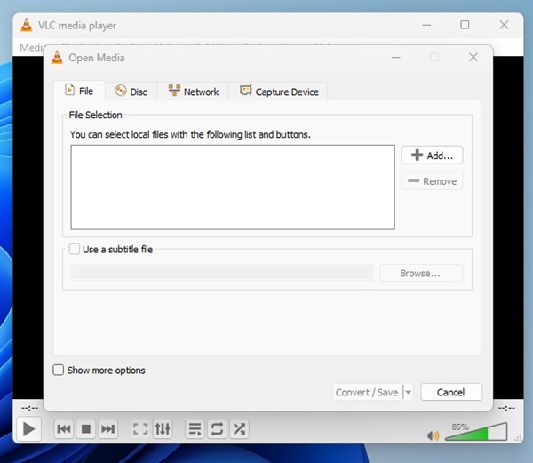This screenshot has height=463, width=533.
Task: Mute audio via speaker icon
Action: (434, 435)
